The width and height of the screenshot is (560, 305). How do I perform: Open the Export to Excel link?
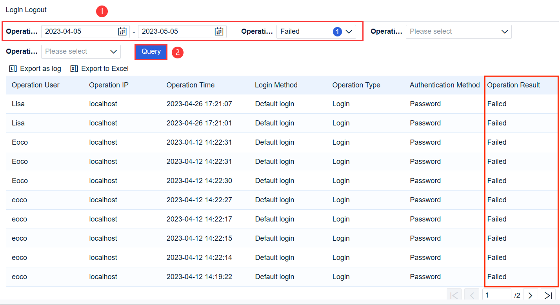click(104, 68)
